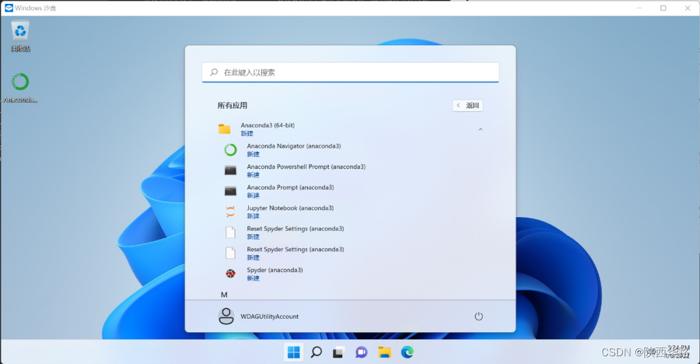Click the Spyder red web icon
The height and width of the screenshot is (364, 700).
[230, 273]
